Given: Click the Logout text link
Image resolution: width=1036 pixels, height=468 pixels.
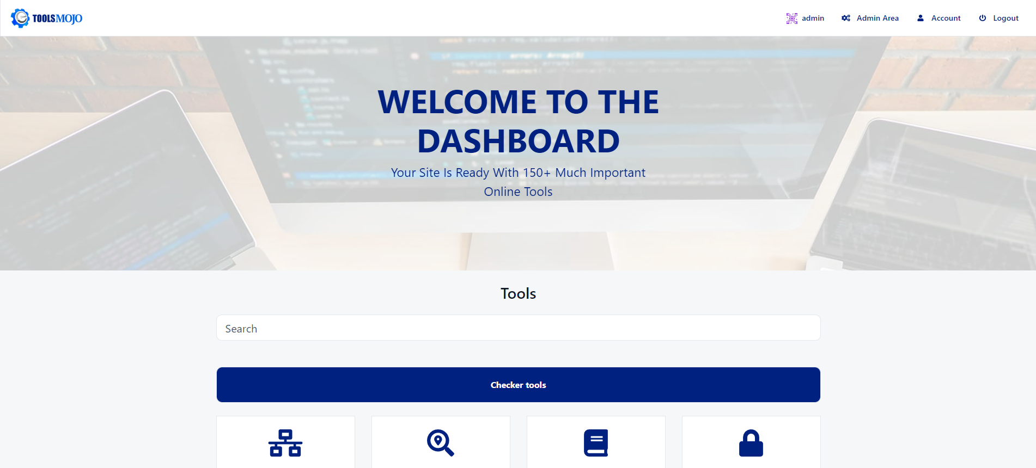Looking at the screenshot, I should 1005,18.
